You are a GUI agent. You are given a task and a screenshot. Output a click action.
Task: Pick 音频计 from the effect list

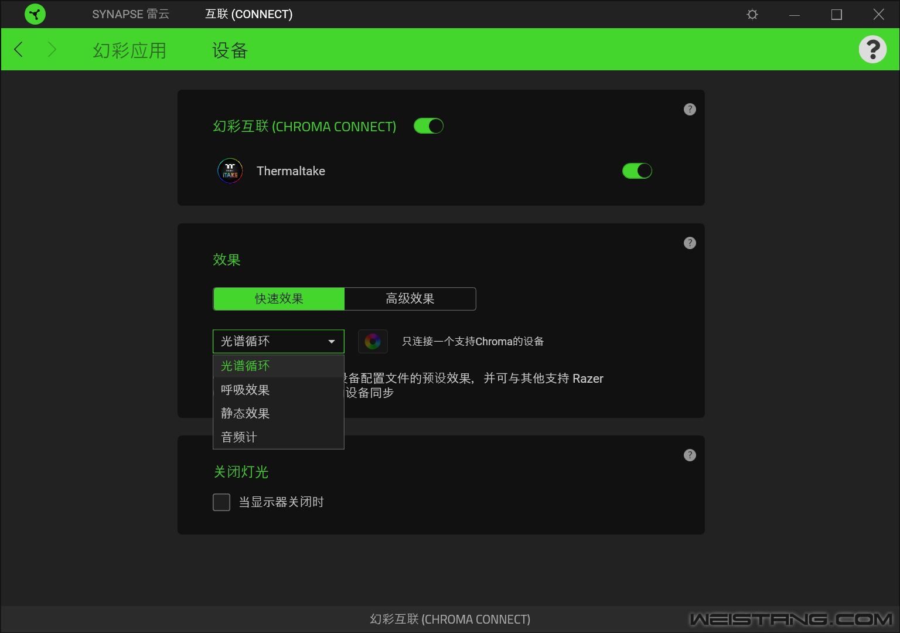click(x=278, y=437)
